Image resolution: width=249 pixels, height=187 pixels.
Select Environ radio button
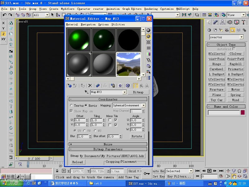[86, 105]
